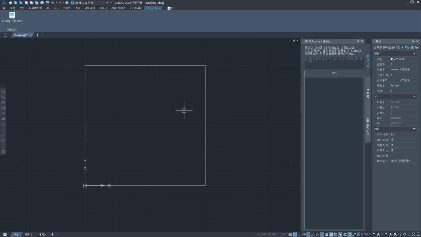Viewport: 421px width, 237px height.
Task: Open the 삽입 ribbon tab
Action: pos(22,8)
